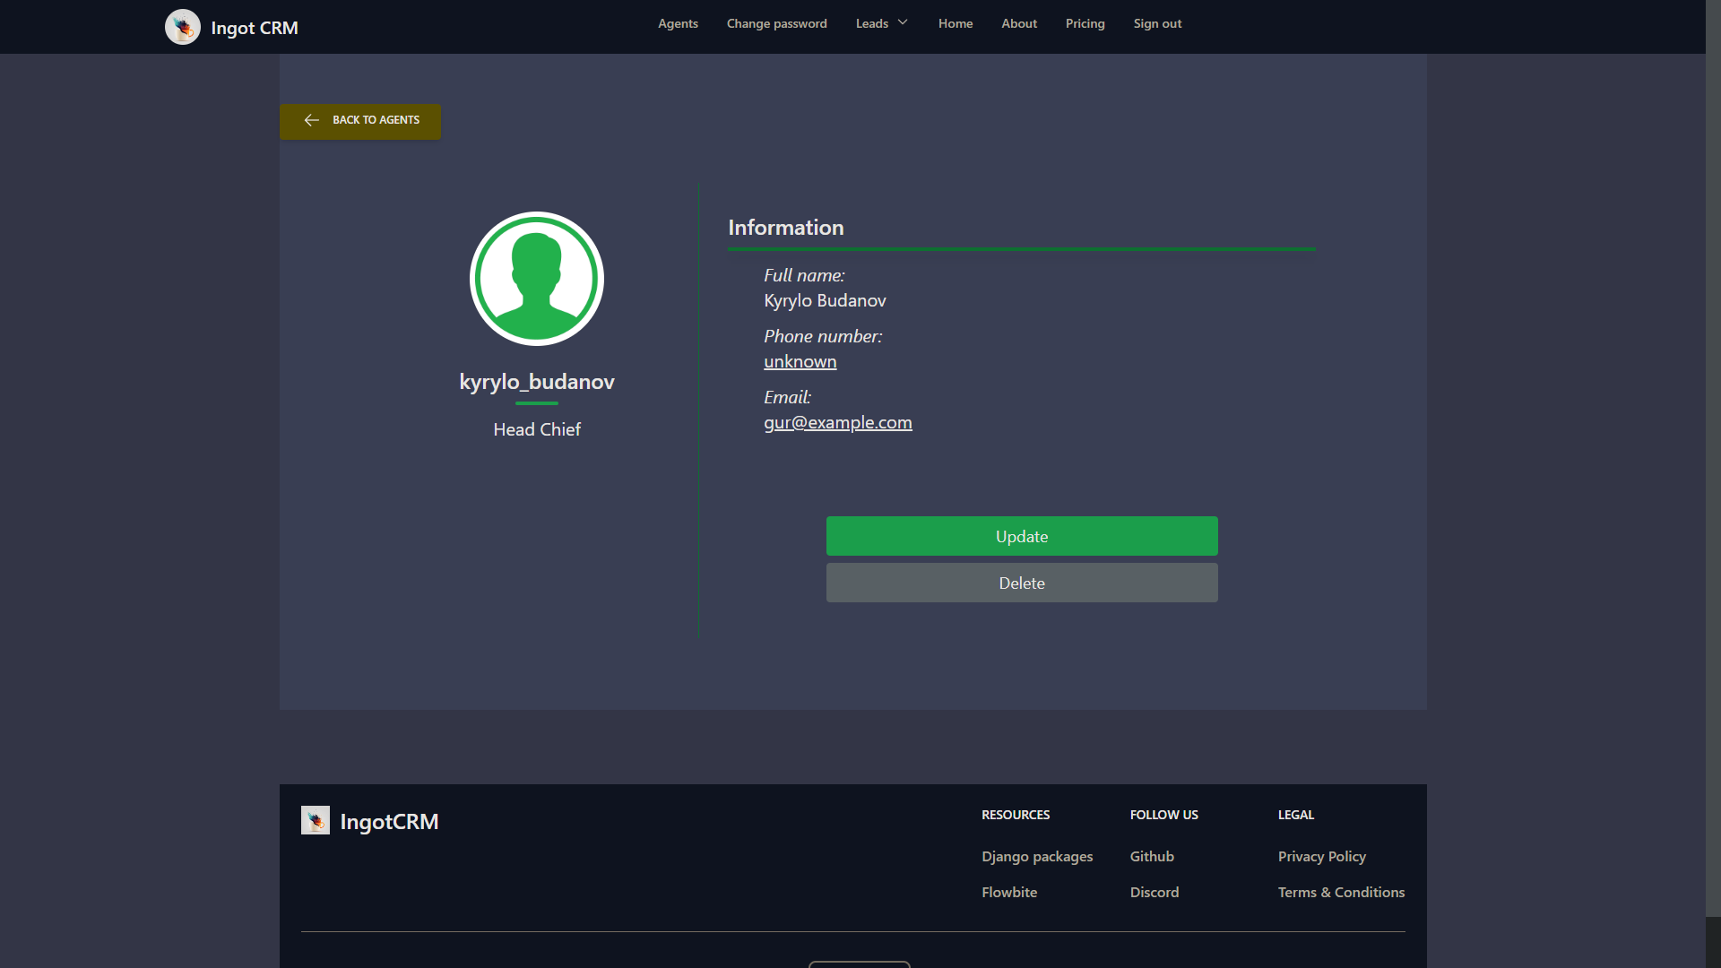Open the Privacy Policy link
The image size is (1721, 968).
[1322, 856]
